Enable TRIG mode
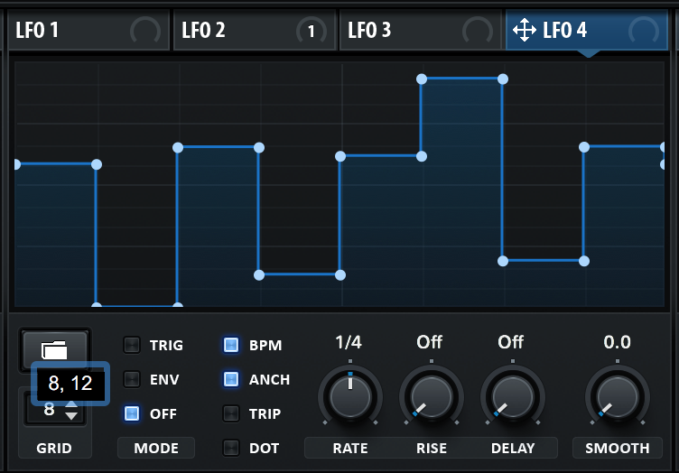 (x=133, y=345)
